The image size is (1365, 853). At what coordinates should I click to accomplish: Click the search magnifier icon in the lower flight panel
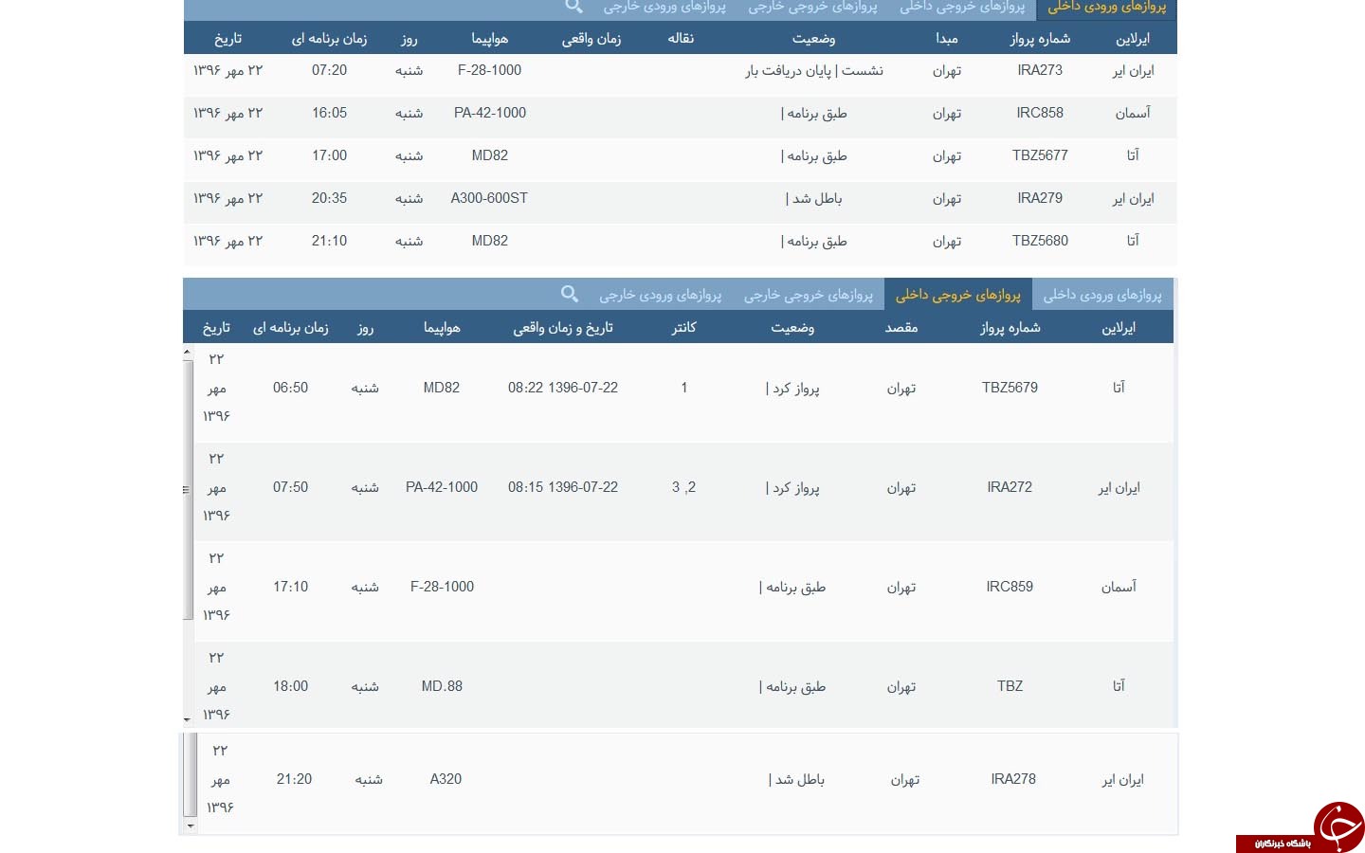pos(570,294)
